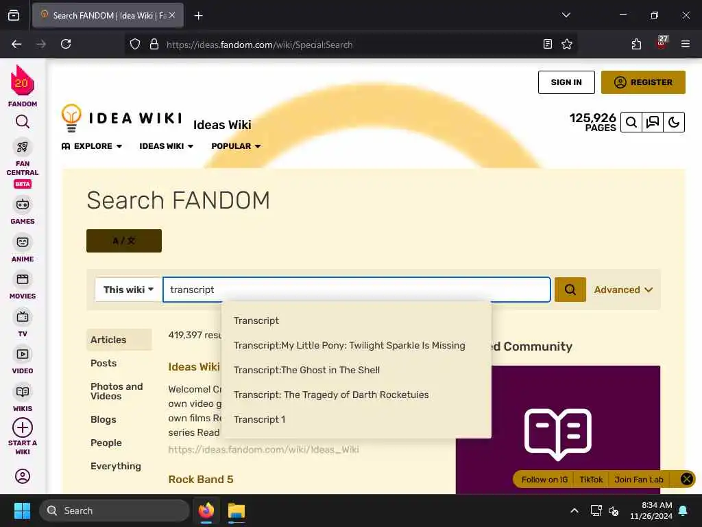Screen dimensions: 702x527
Task: Close the Follow on IG banner
Action: click(686, 479)
